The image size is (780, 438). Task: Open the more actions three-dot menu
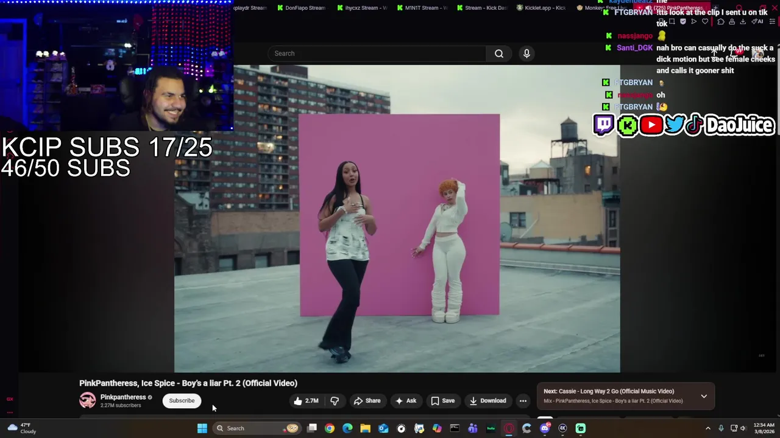tap(523, 401)
